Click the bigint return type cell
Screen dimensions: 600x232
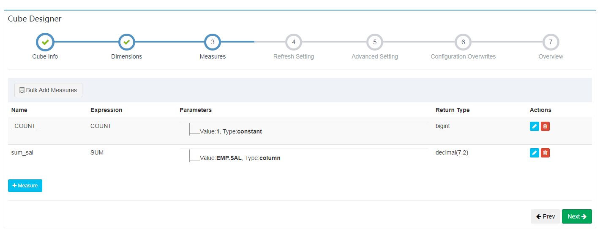pyautogui.click(x=443, y=126)
